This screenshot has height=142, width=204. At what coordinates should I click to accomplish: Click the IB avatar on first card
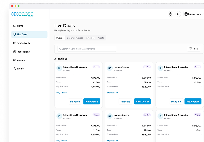point(59,68)
